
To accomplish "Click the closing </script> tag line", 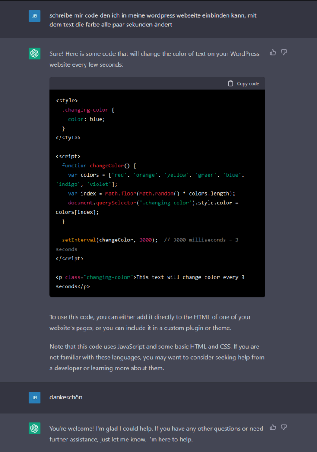I will 70,259.
